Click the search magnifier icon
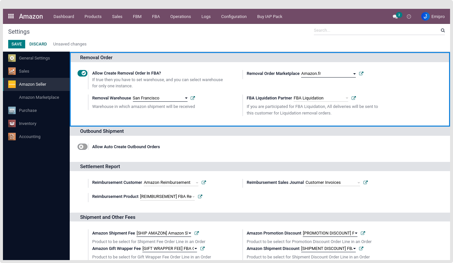The width and height of the screenshot is (453, 263). pyautogui.click(x=443, y=30)
